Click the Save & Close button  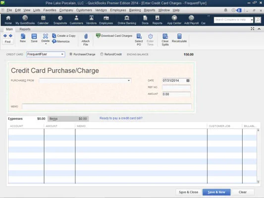(x=188, y=192)
